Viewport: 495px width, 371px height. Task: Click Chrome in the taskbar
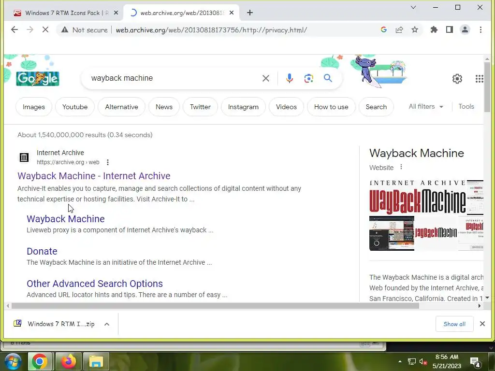[x=39, y=361]
